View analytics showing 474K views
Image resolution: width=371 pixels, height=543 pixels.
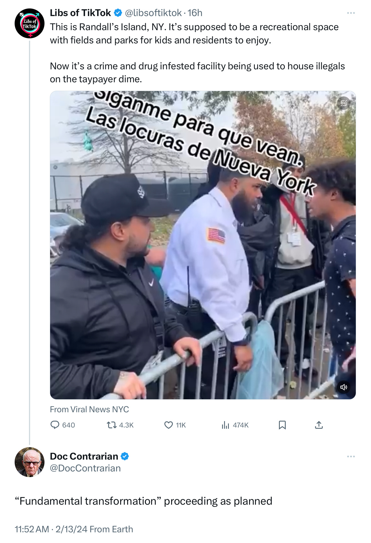[225, 425]
